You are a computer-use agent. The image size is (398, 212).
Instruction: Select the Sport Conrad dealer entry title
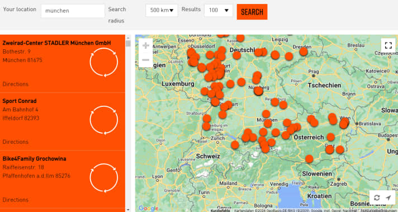20,101
